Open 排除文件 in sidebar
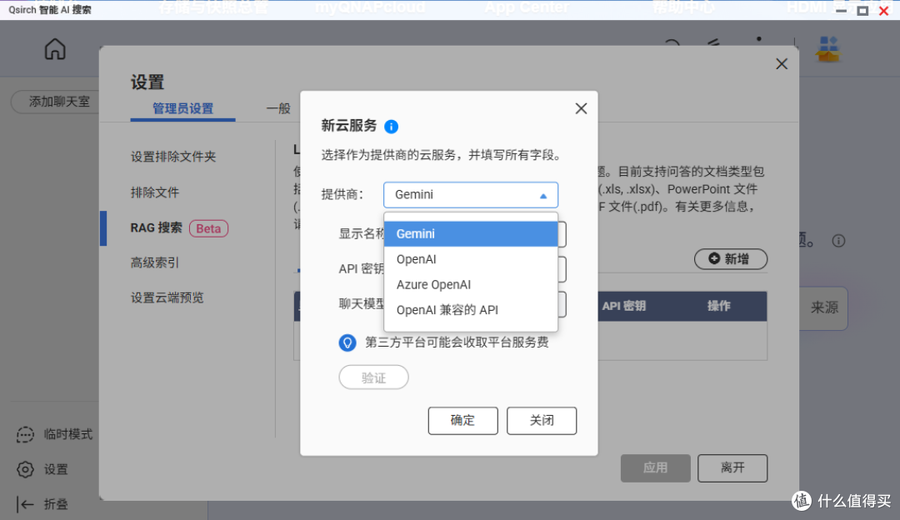Screen dimensions: 900x520 [x=155, y=192]
